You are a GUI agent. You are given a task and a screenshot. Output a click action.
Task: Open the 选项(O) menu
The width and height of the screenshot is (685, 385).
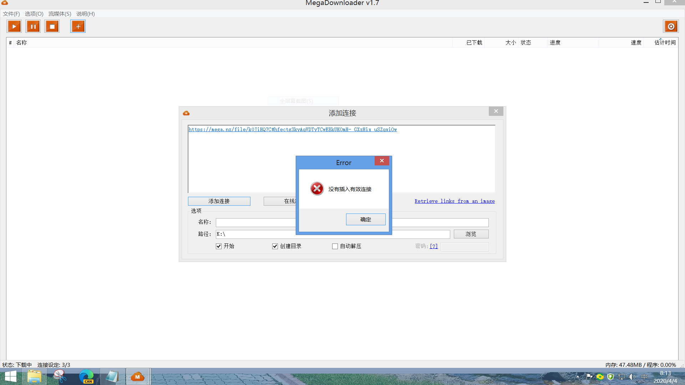tap(34, 14)
